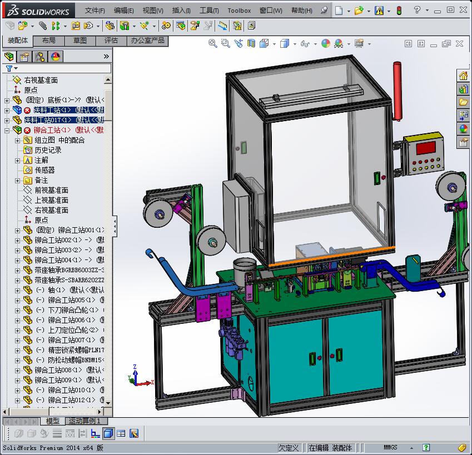This screenshot has width=472, height=455.
Task: Click the Rebuild traffic light icon
Action: [x=399, y=11]
